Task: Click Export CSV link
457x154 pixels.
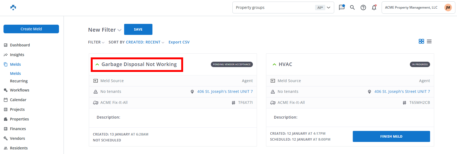Action: [x=179, y=42]
